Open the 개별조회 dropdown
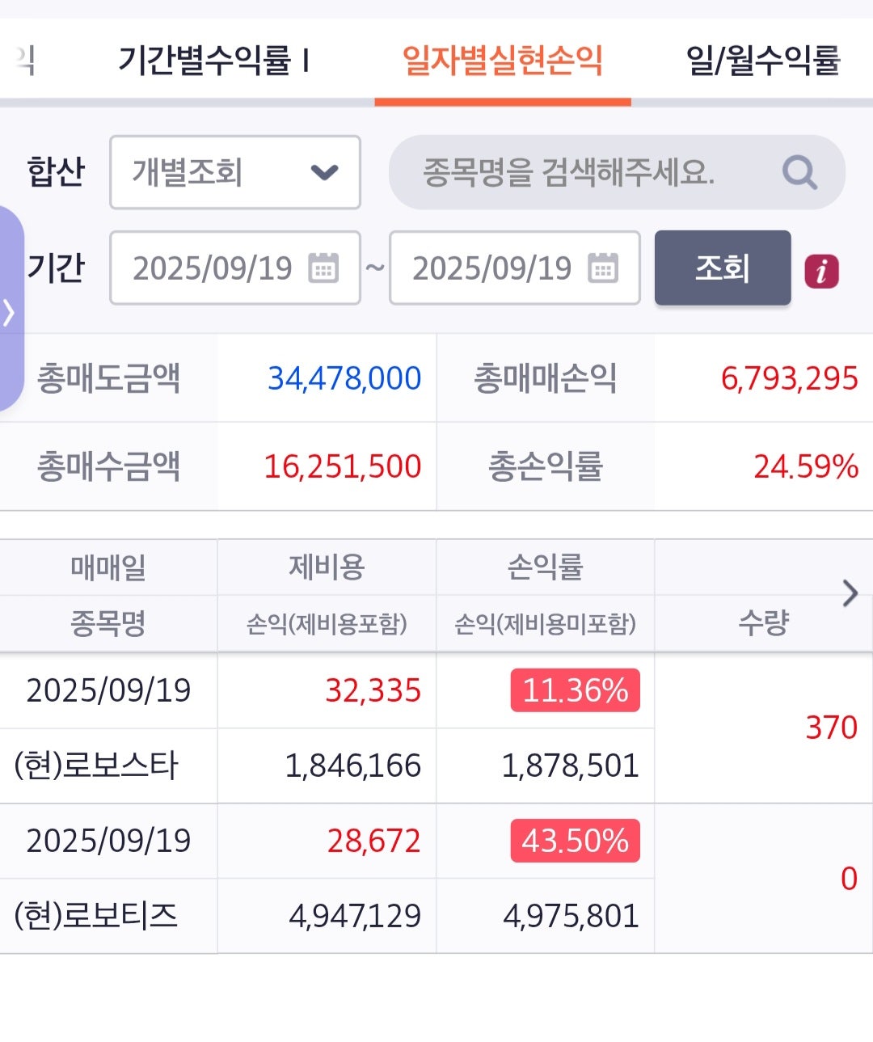 [x=234, y=172]
